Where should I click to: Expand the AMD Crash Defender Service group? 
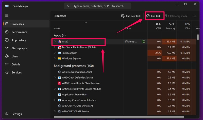[x=55, y=78]
